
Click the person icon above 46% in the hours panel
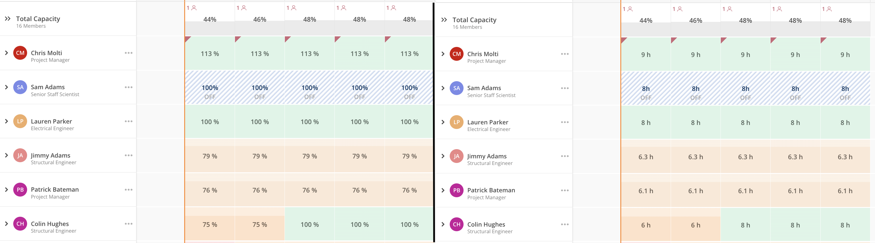pyautogui.click(x=680, y=9)
